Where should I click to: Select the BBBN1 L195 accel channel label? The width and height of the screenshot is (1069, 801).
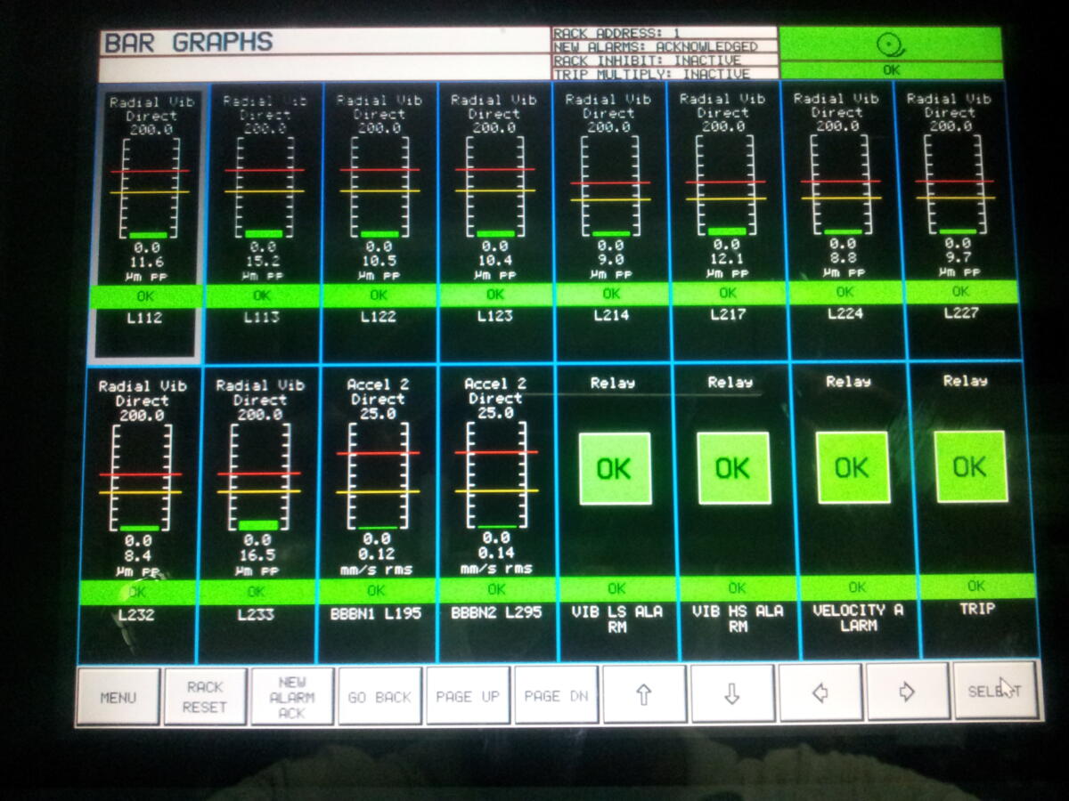(x=377, y=613)
